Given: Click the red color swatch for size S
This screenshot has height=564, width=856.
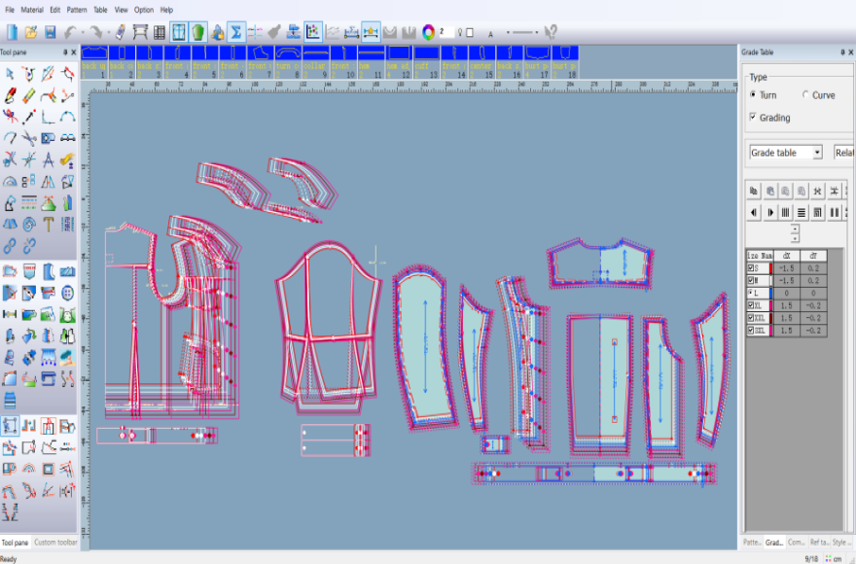Looking at the screenshot, I should pyautogui.click(x=770, y=267).
